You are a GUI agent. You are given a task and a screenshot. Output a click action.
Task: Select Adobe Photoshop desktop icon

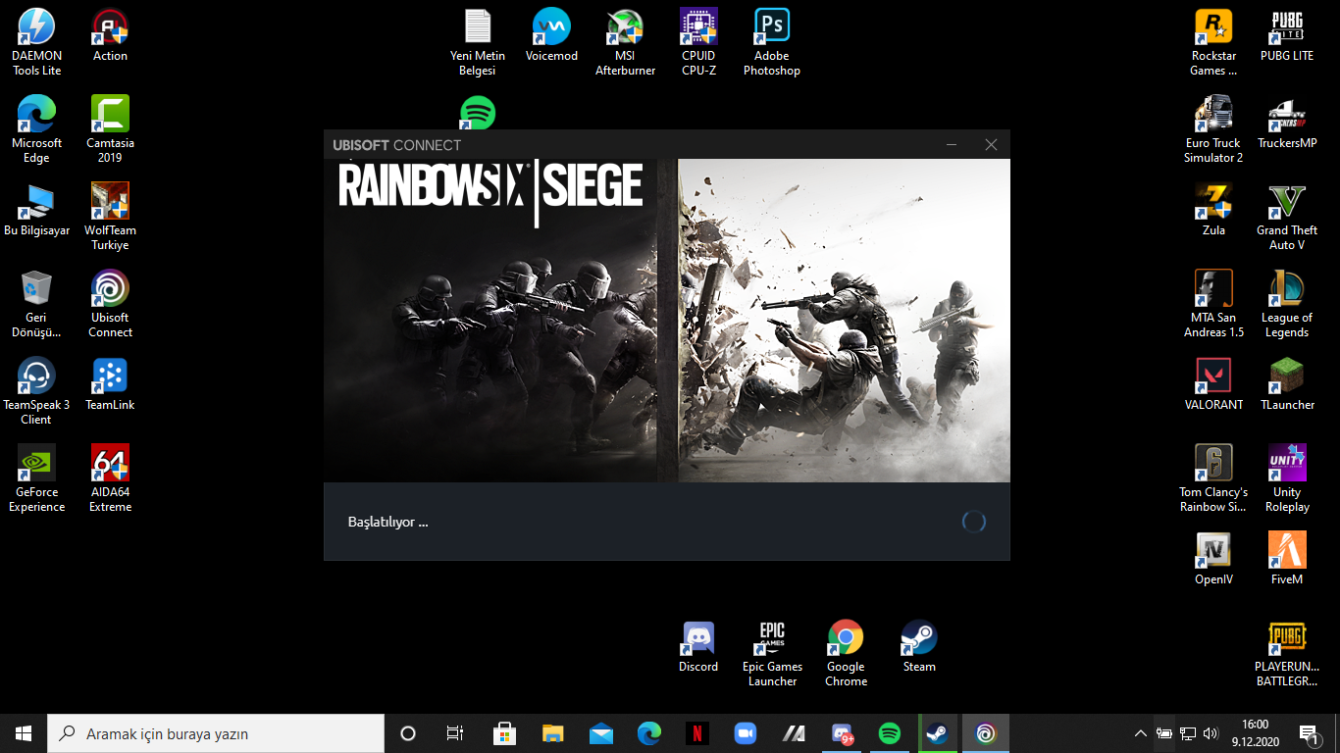[772, 41]
